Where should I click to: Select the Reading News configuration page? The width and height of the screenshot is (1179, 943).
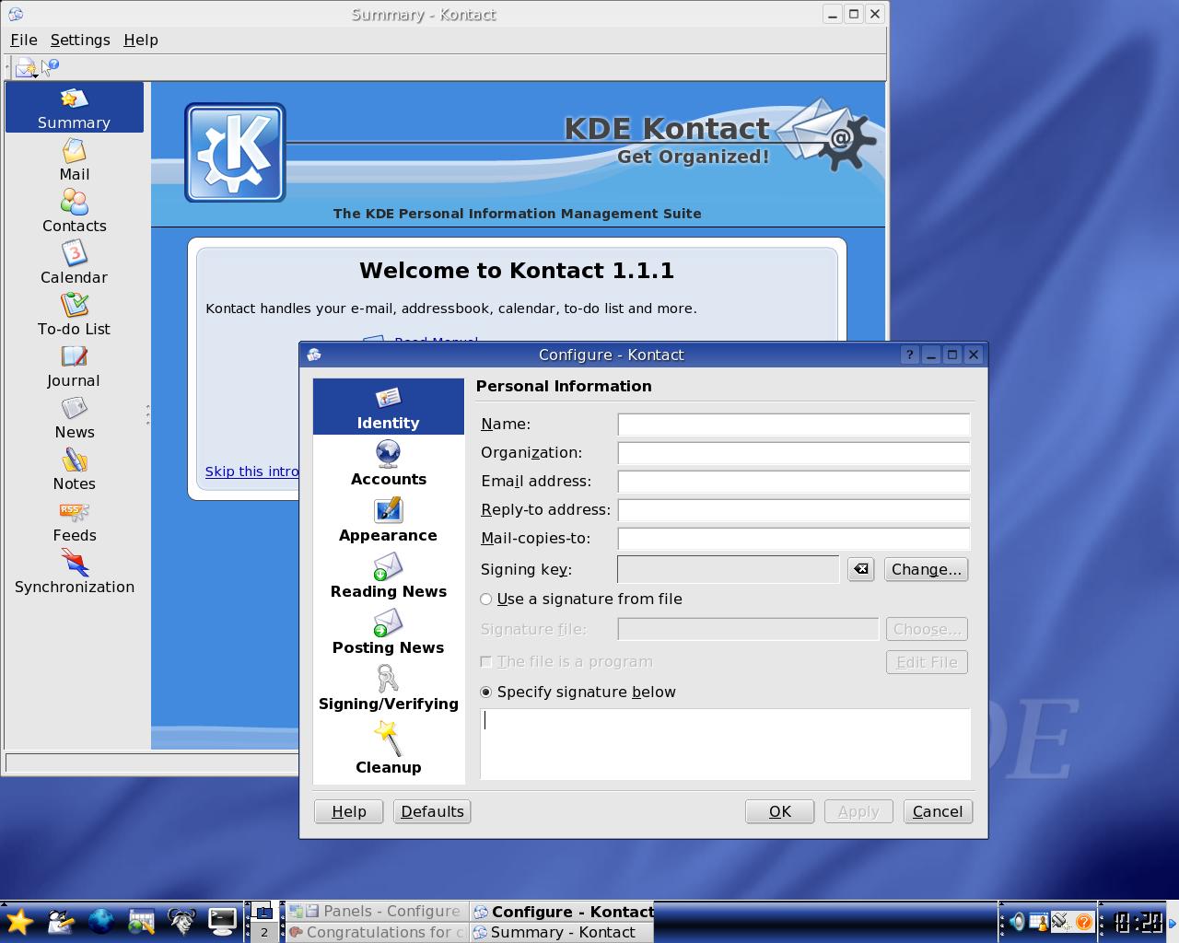(389, 575)
